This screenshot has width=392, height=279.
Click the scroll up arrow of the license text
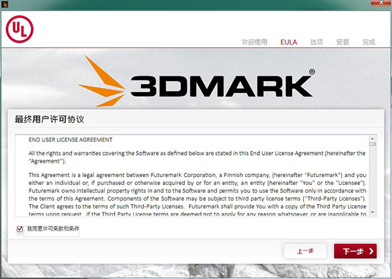click(x=372, y=139)
